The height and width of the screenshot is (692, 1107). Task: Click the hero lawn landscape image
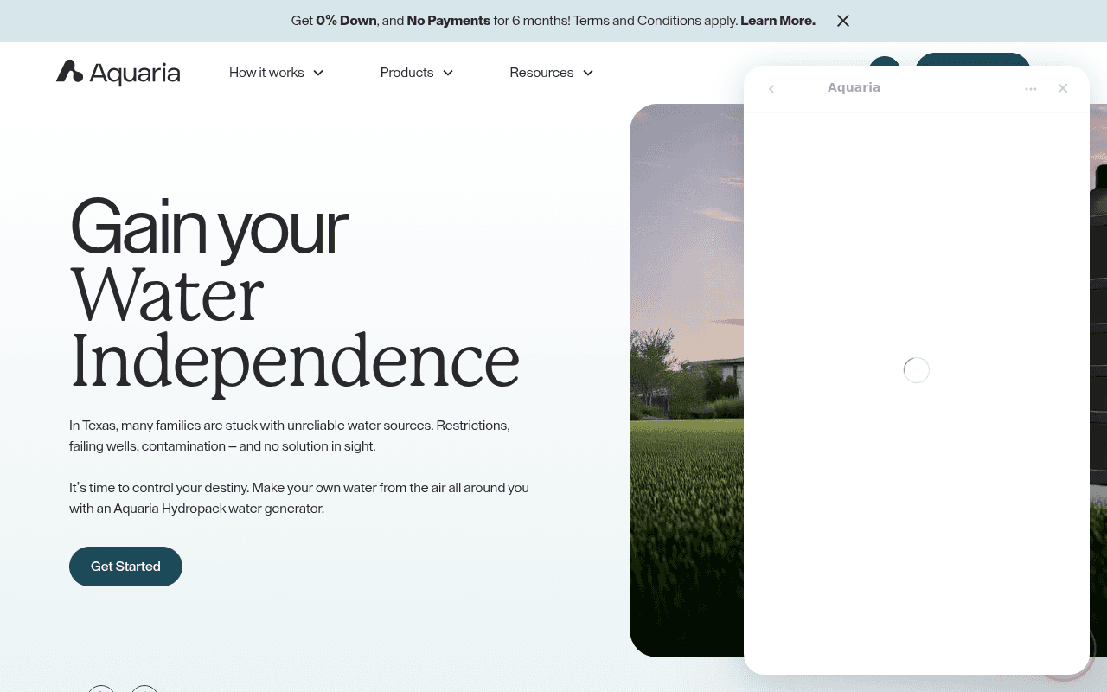[x=687, y=381]
